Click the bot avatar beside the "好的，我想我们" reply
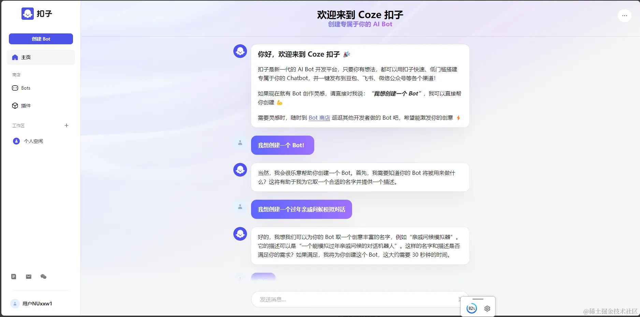Image resolution: width=640 pixels, height=317 pixels. click(240, 234)
